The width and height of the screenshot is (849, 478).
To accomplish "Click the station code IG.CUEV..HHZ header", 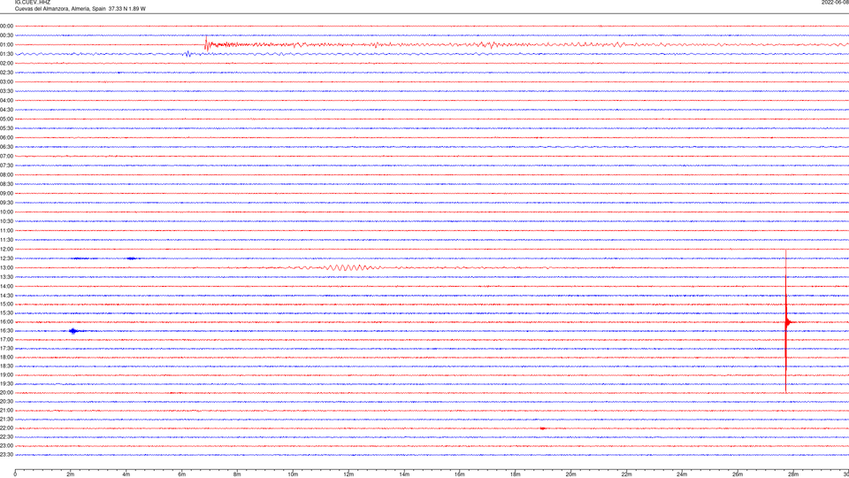I will 33,2.
